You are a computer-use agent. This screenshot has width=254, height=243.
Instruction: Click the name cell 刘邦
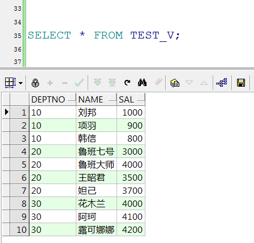click(96, 112)
